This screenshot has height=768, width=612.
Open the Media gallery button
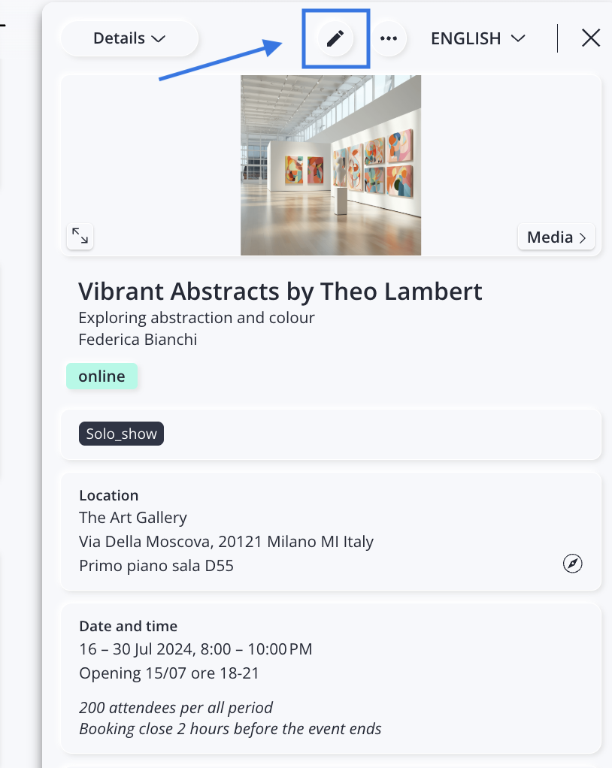pos(556,237)
